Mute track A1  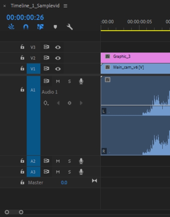click(x=58, y=81)
